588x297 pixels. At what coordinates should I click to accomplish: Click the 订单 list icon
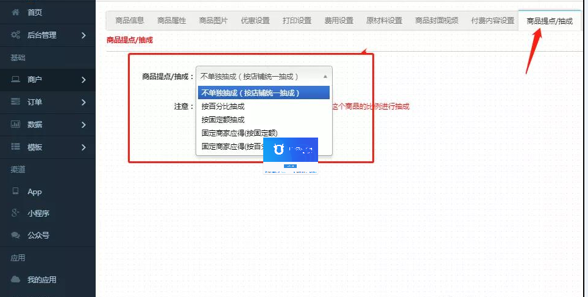click(x=15, y=102)
